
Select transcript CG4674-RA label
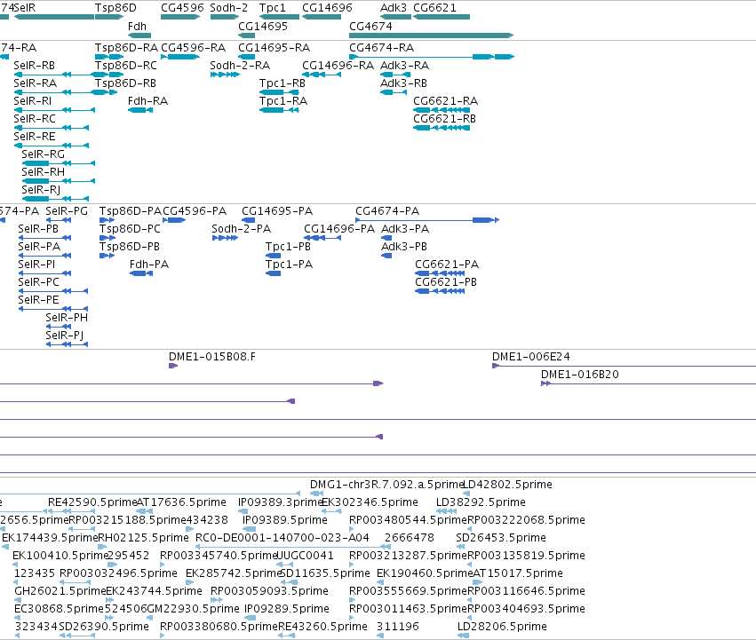pos(381,47)
